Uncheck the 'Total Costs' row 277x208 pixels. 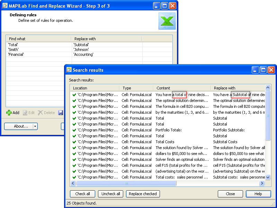[74, 142]
